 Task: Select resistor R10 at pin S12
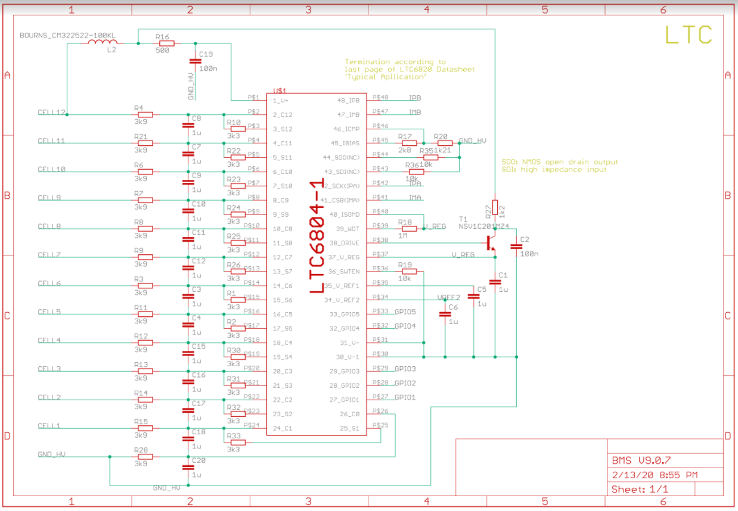pyautogui.click(x=238, y=129)
